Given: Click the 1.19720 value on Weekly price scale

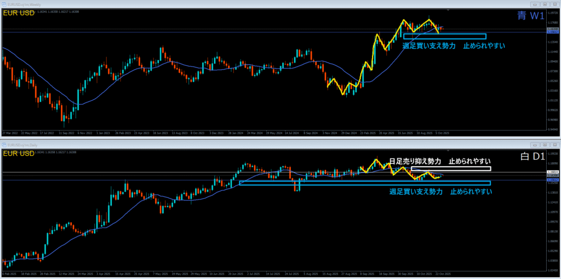Looking at the screenshot, I should point(552,12).
